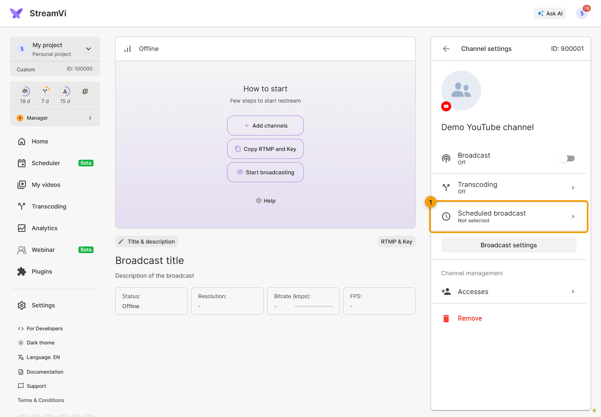Open the For Developers link
The height and width of the screenshot is (417, 601).
[40, 329]
